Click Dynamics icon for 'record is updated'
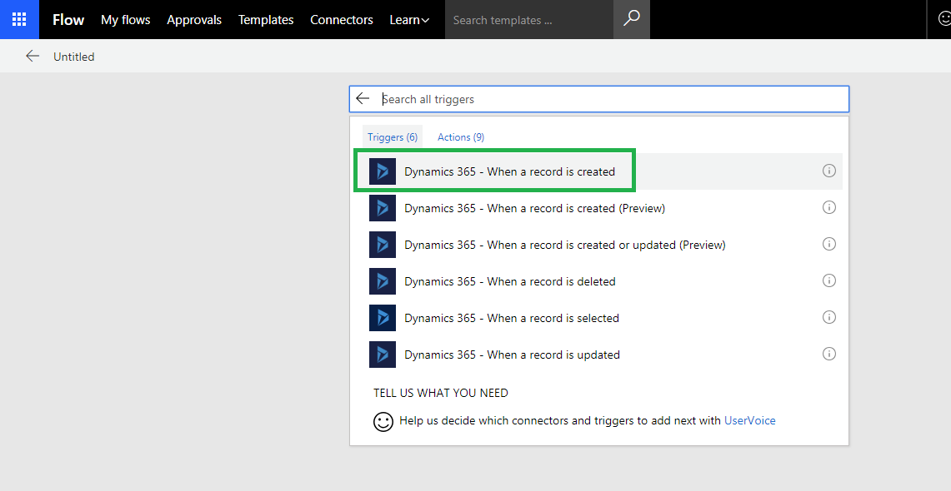Image resolution: width=951 pixels, height=491 pixels. (x=383, y=355)
